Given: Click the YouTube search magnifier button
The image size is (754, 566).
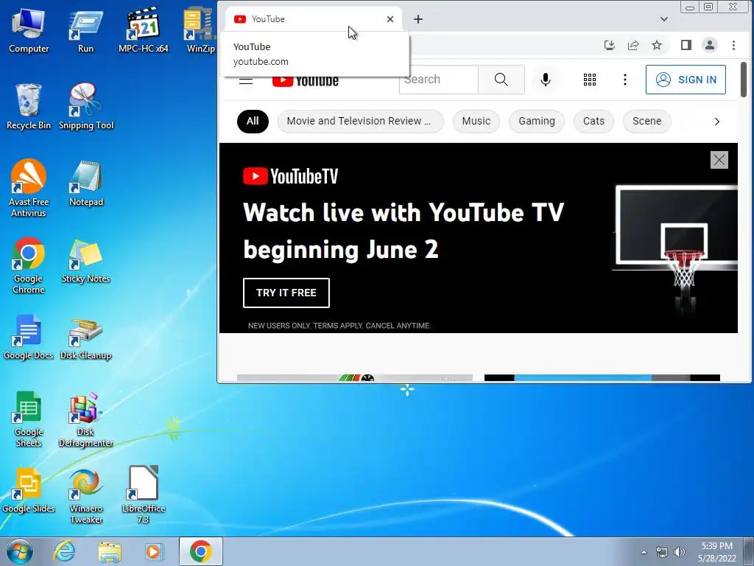Looking at the screenshot, I should coord(501,80).
